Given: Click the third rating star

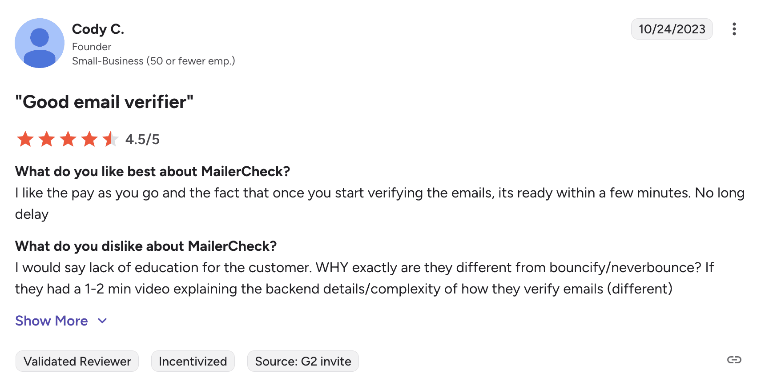Looking at the screenshot, I should click(68, 139).
